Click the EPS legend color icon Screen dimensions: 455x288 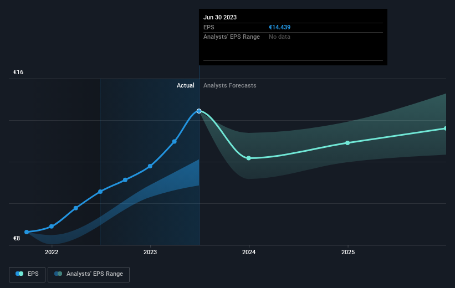point(19,274)
